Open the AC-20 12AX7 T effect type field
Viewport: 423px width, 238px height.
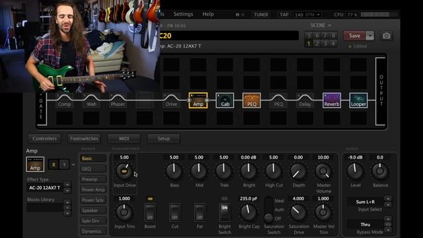point(44,188)
